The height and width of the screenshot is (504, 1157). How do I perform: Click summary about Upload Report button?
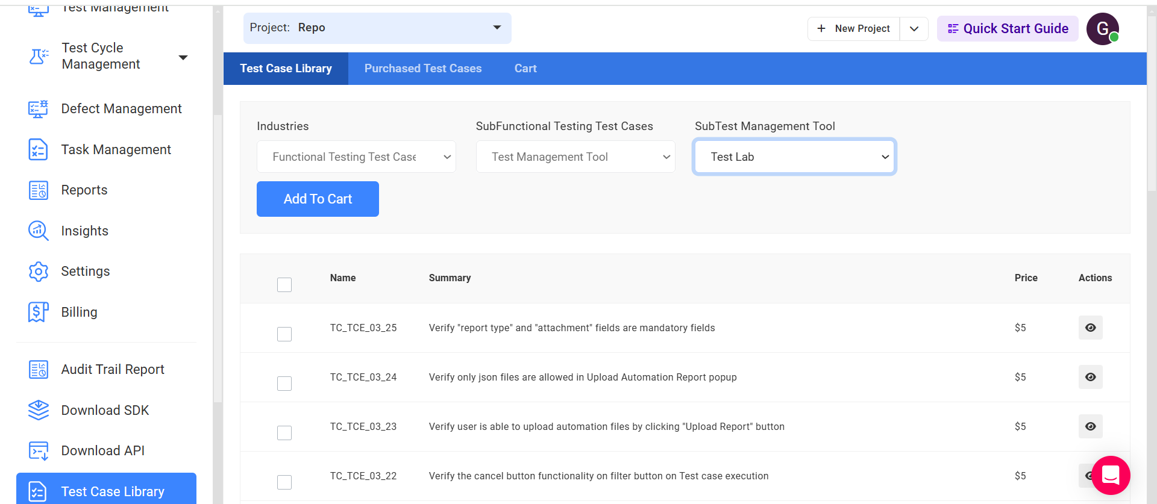coord(607,426)
